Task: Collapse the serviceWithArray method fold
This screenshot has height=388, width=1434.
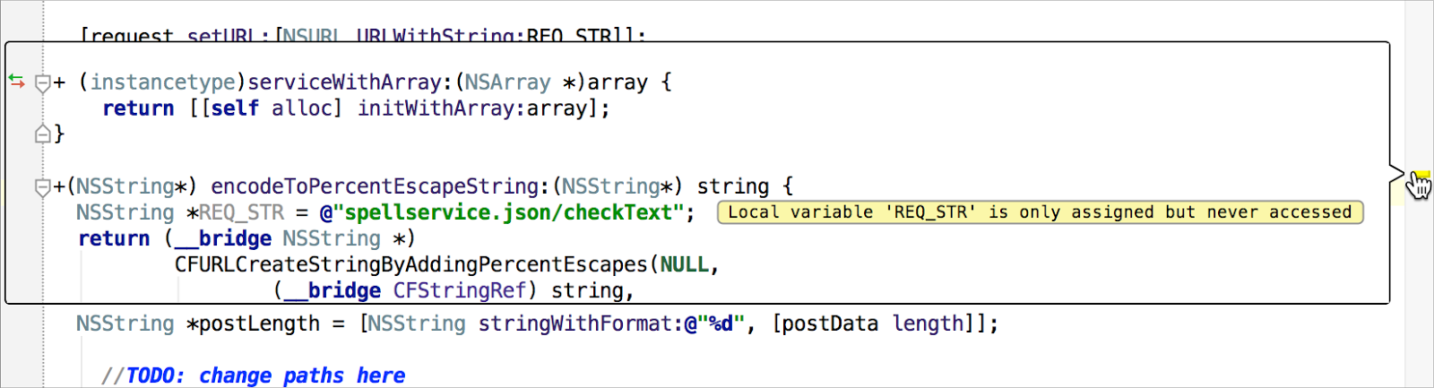Action: [42, 83]
